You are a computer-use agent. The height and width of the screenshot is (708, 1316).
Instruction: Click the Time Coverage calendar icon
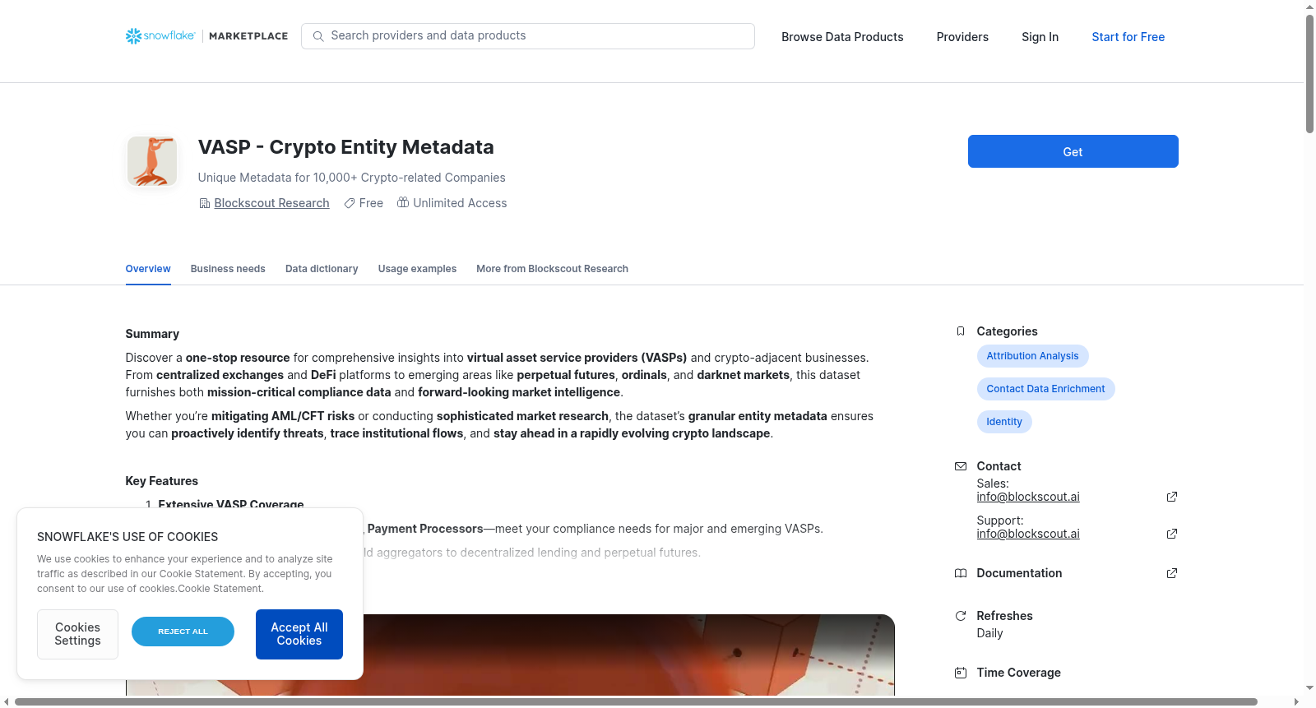(961, 673)
